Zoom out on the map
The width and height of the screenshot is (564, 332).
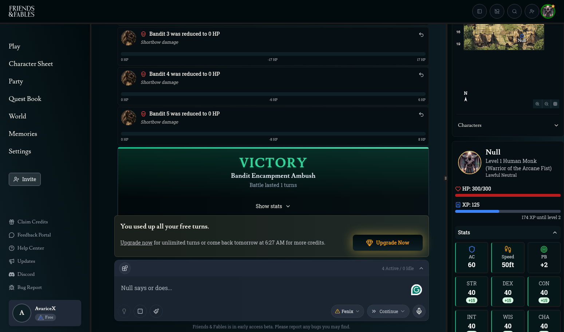click(x=547, y=104)
